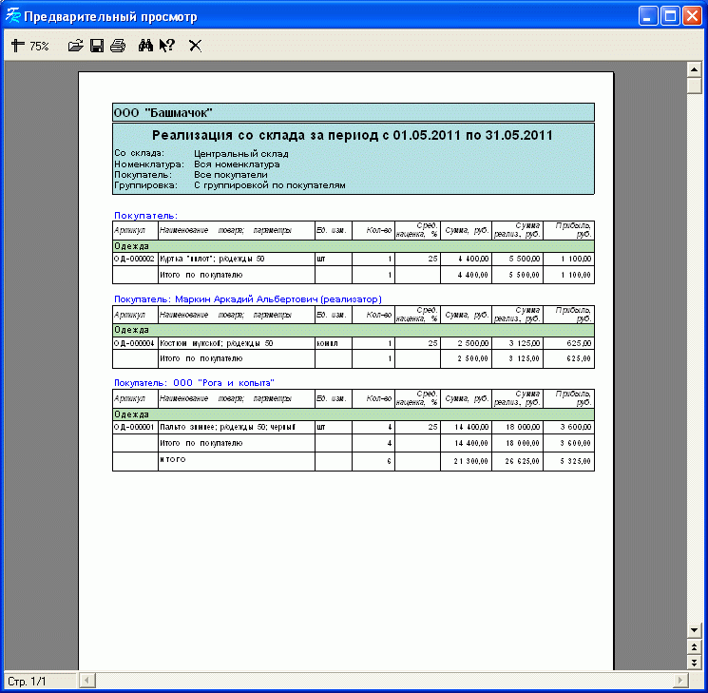This screenshot has height=693, width=708.
Task: Click the vertical scrollbar thumb
Action: [x=694, y=86]
